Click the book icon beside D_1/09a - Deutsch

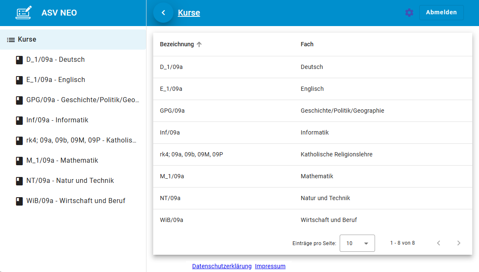pos(19,60)
